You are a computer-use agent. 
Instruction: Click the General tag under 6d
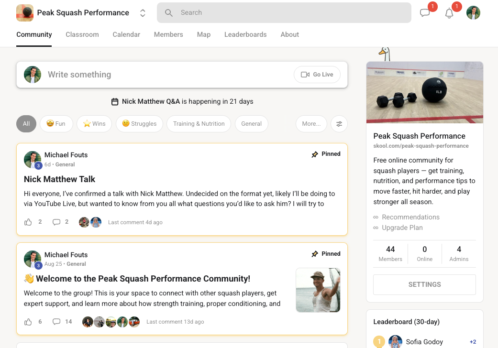click(65, 164)
